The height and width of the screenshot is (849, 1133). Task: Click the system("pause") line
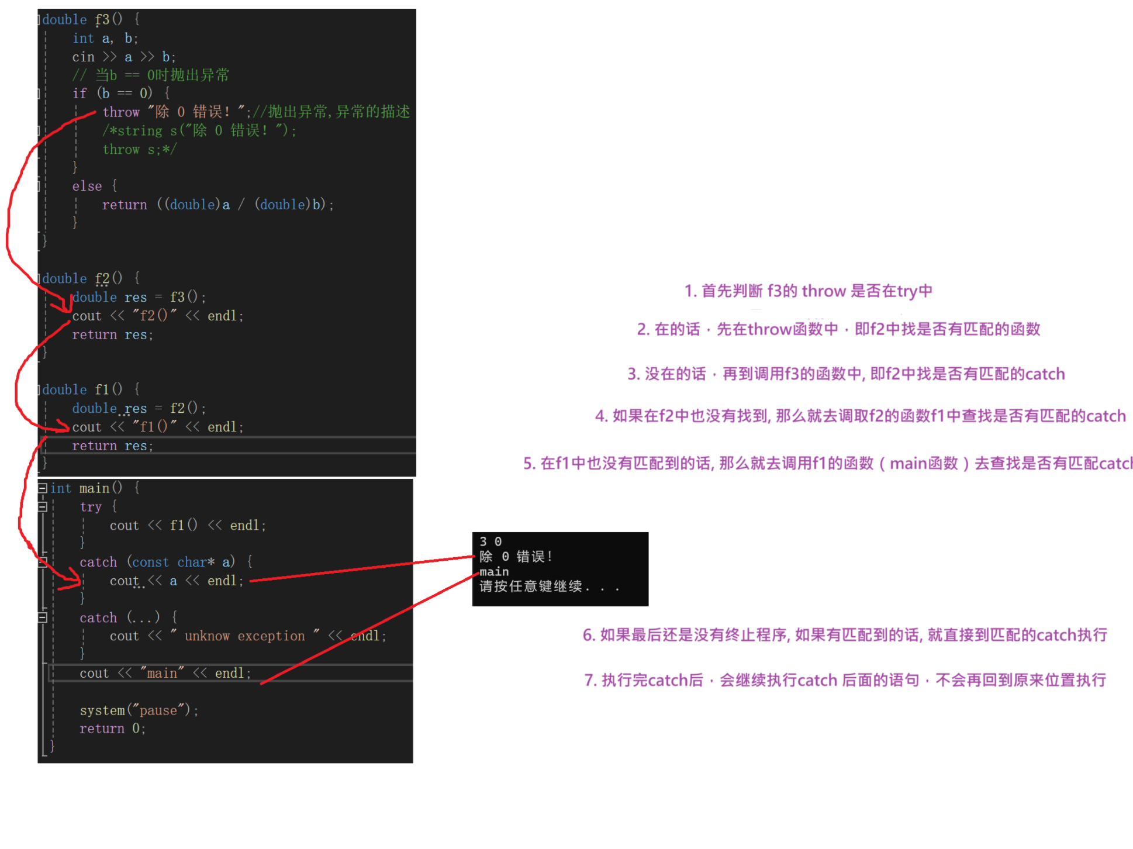pyautogui.click(x=139, y=710)
